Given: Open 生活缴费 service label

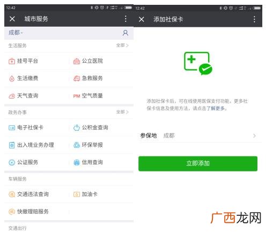Looking at the screenshot, I should pos(27,78).
